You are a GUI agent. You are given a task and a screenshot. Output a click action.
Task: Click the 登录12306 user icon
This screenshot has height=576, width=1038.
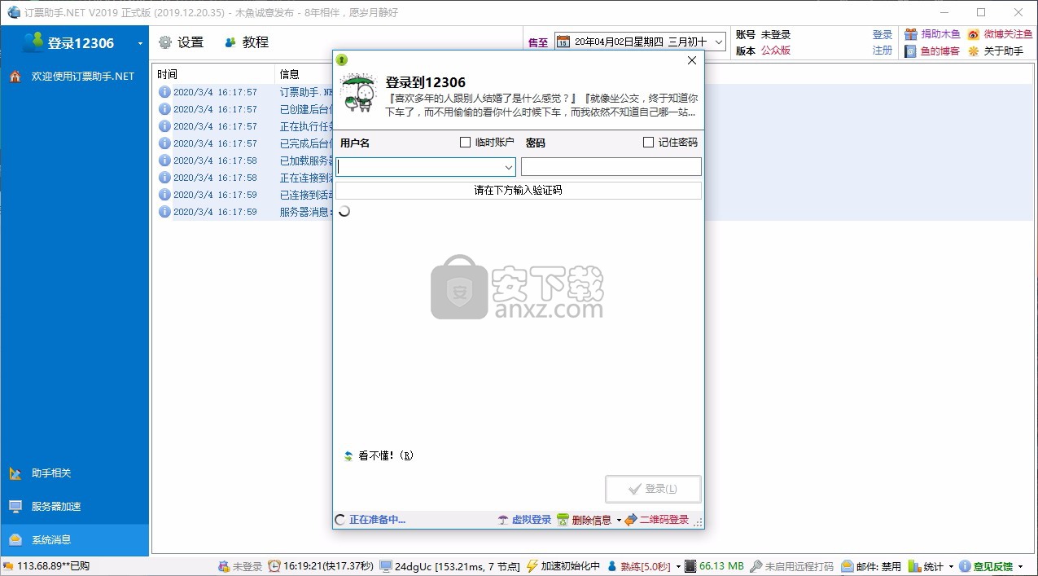tap(33, 42)
